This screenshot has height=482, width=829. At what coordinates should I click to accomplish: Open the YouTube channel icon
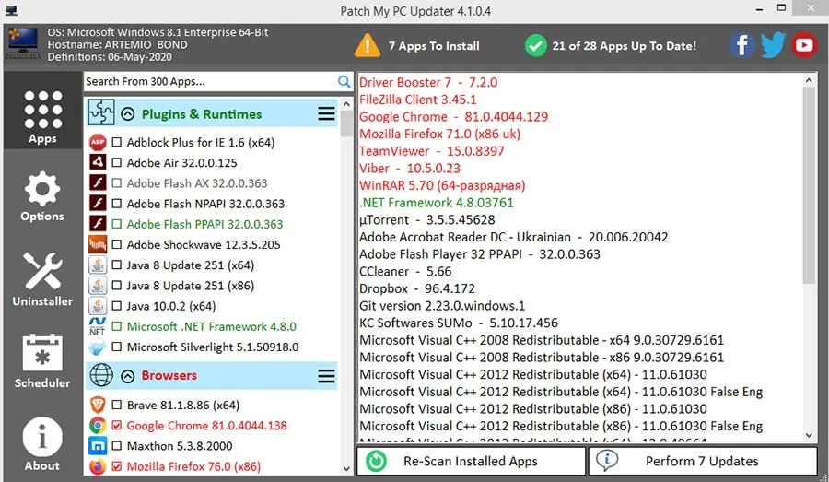click(x=804, y=45)
